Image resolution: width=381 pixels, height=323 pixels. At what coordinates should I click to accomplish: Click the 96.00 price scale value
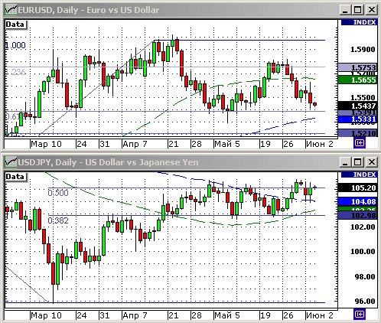(365, 301)
